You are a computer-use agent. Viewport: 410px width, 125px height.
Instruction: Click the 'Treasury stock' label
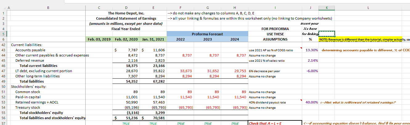[x=28, y=107]
